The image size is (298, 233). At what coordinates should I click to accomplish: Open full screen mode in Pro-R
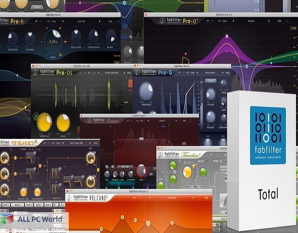point(118,21)
